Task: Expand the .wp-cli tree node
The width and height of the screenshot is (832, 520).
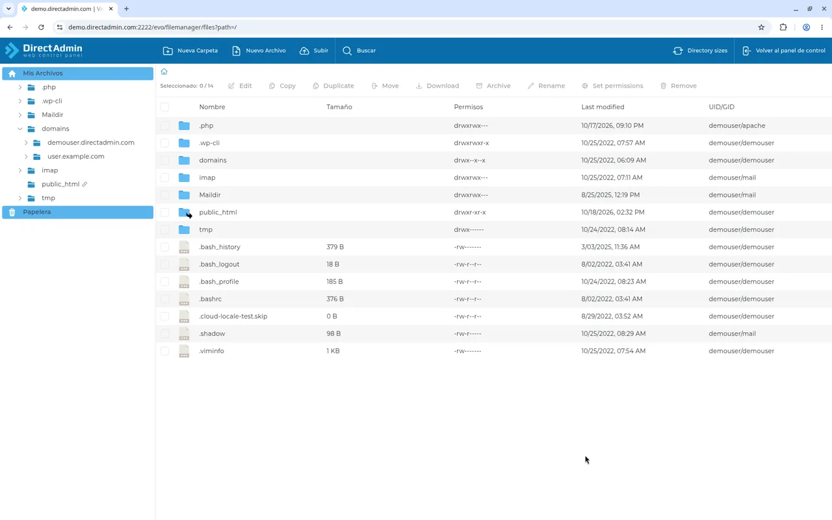Action: coord(20,101)
